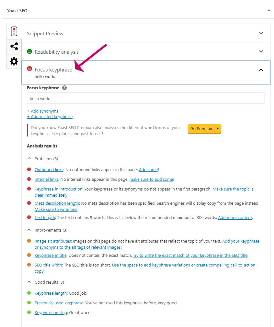Click orange bullet beside Image alt attributes
Viewport: 274px width, 327px height.
point(29,241)
